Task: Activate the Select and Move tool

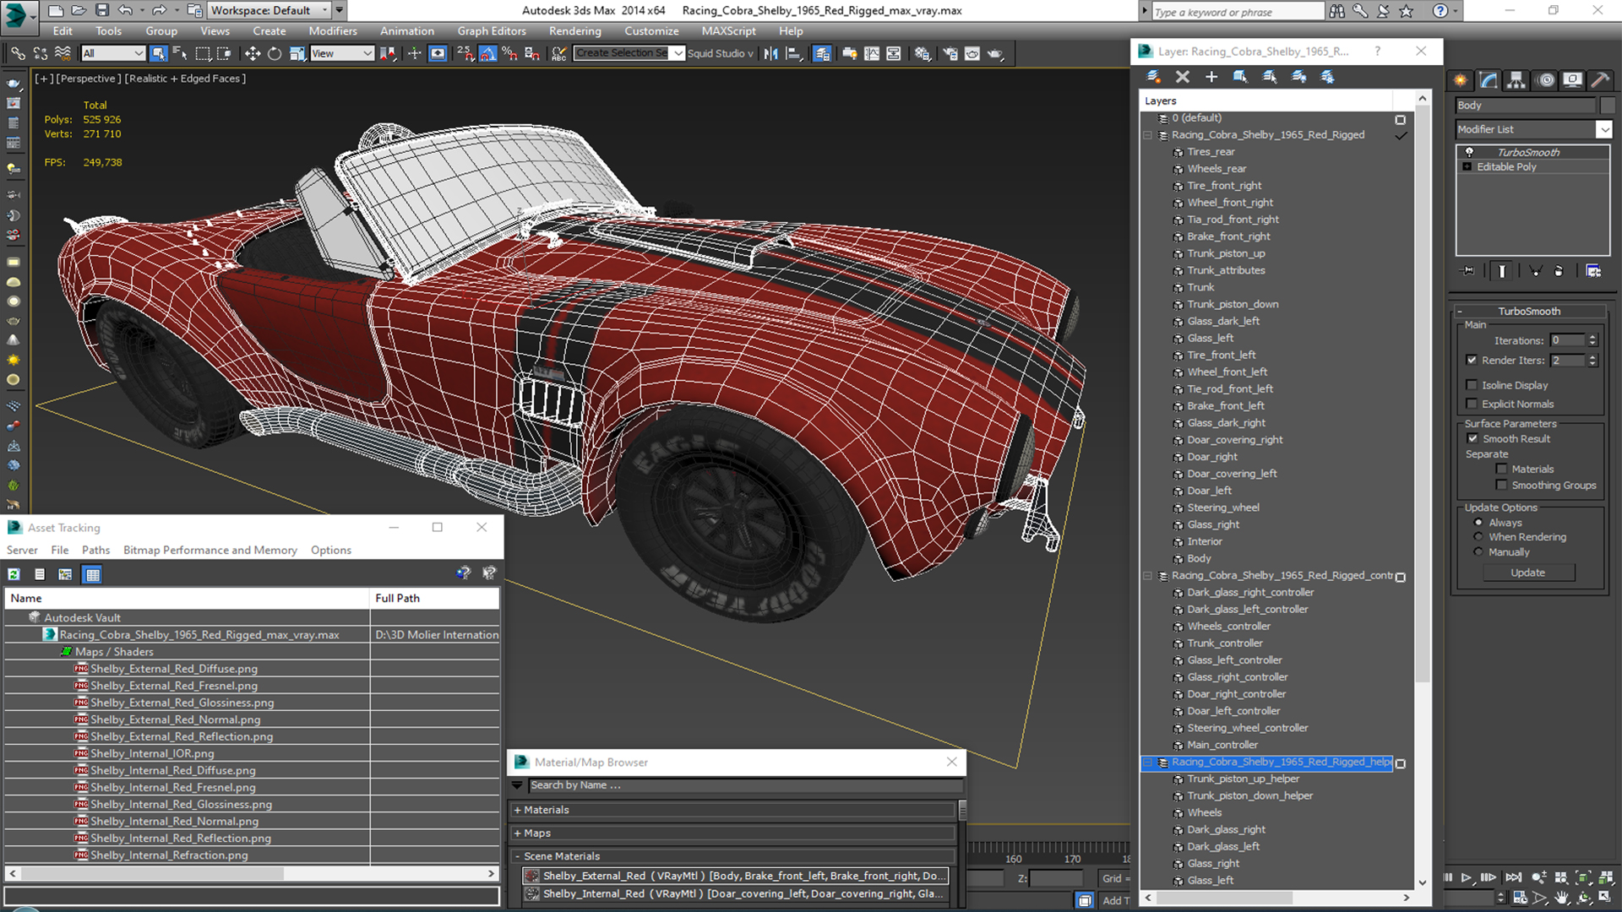Action: coord(253,53)
